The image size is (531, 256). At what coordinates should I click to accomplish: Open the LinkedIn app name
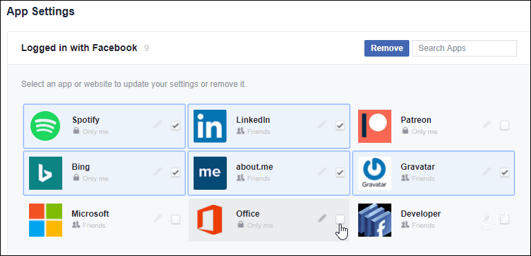(253, 120)
